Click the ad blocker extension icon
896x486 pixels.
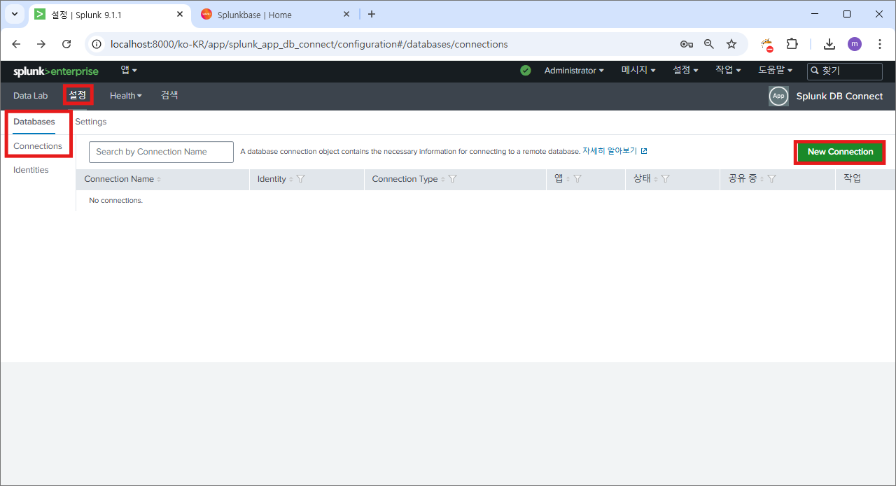(x=767, y=45)
